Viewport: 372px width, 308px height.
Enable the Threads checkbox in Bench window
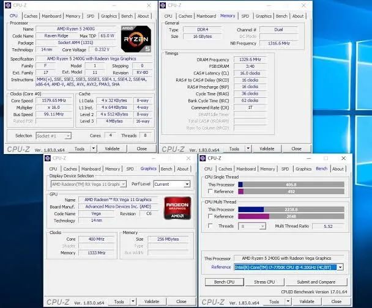(210, 226)
